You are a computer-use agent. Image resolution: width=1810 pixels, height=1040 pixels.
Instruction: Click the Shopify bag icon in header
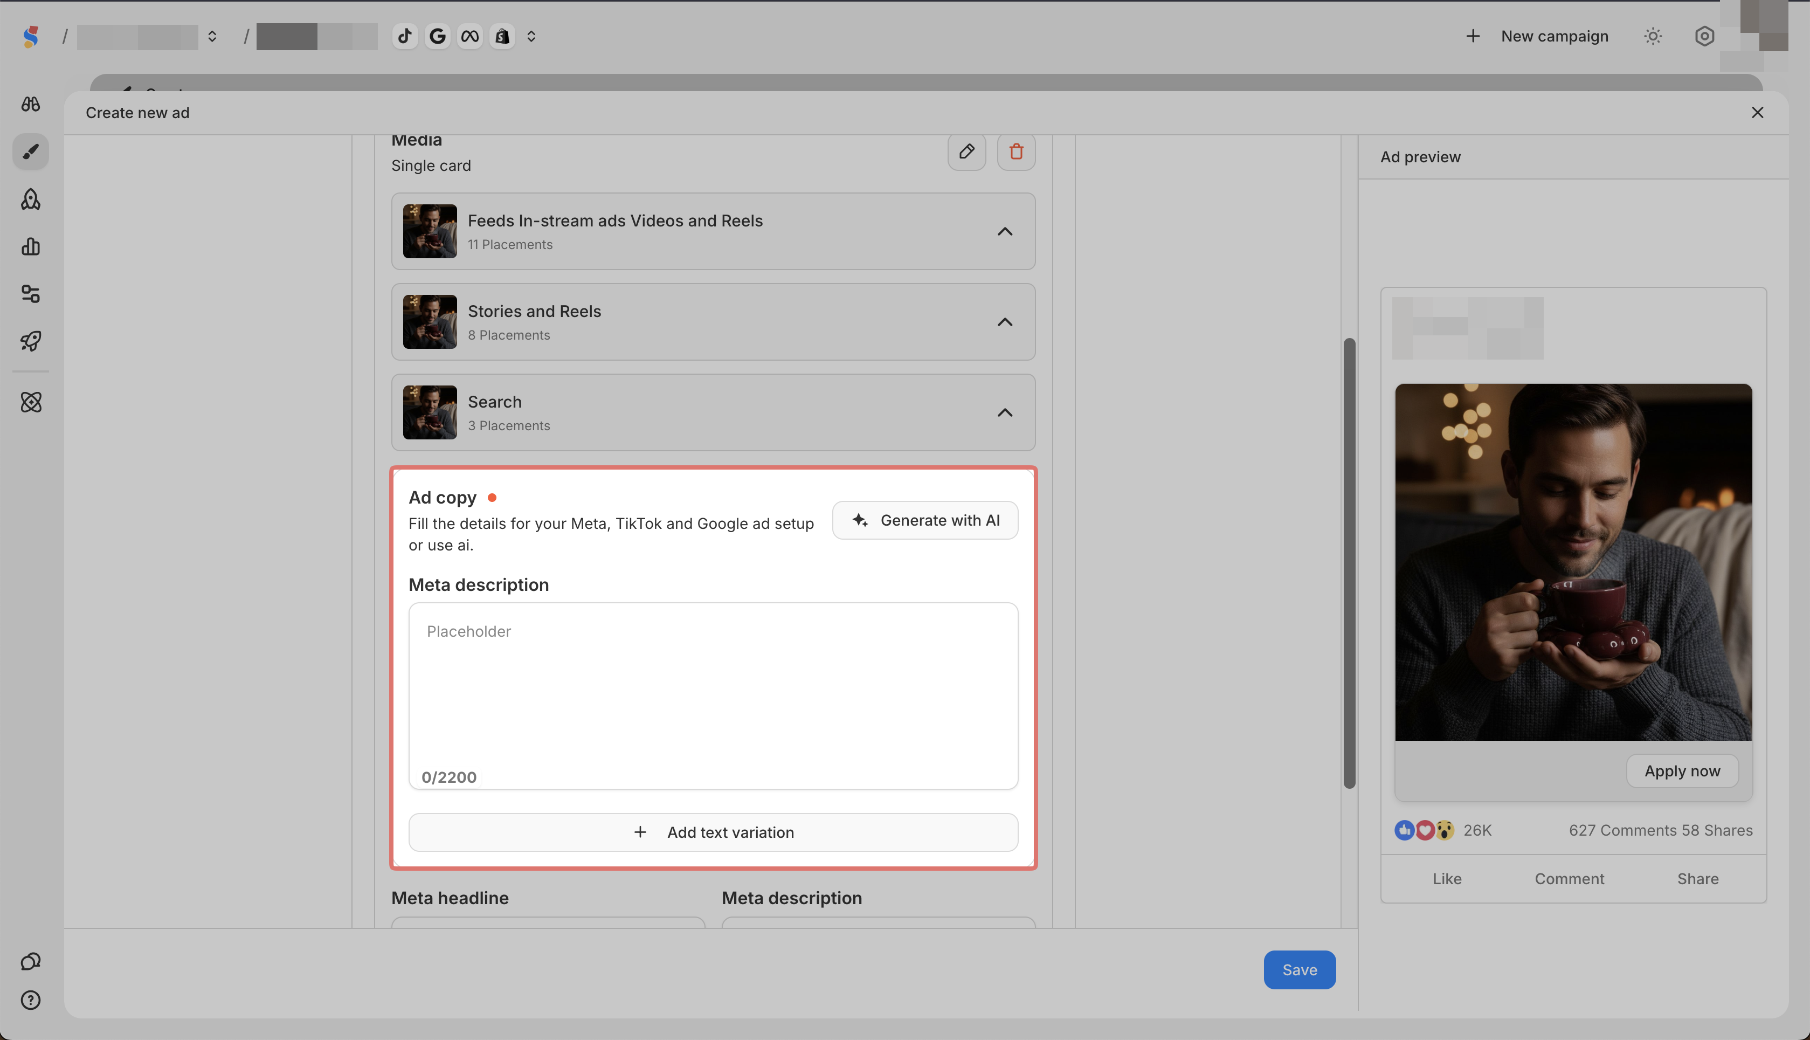502,36
